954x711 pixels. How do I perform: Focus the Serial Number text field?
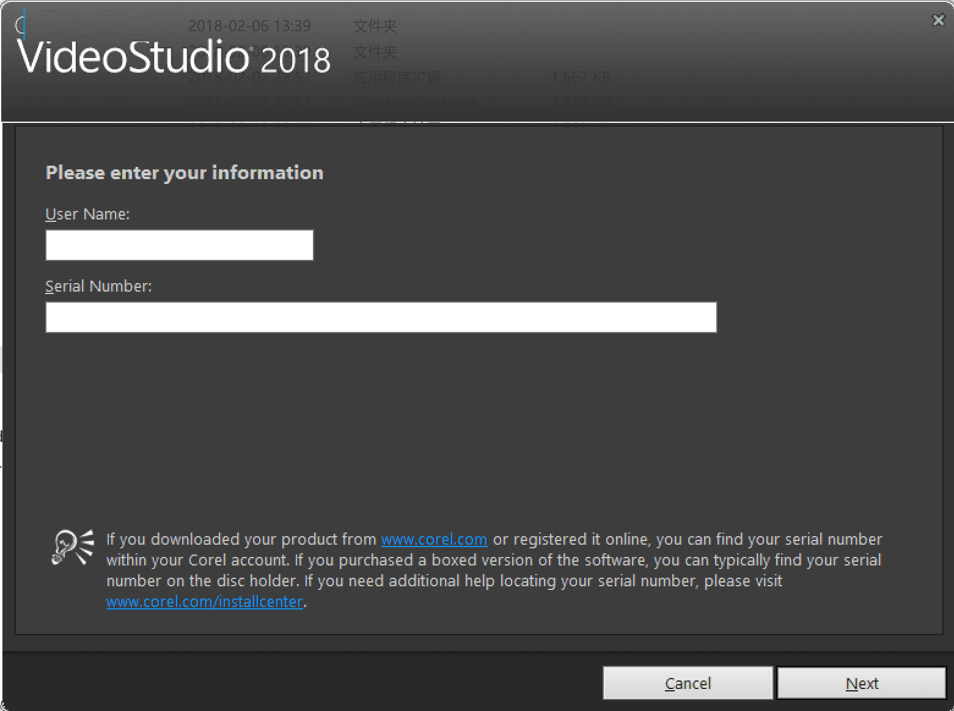tap(381, 317)
